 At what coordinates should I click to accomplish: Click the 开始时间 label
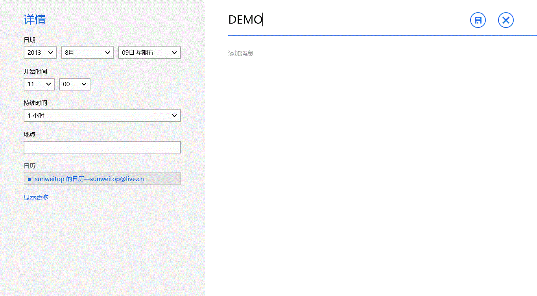click(x=35, y=72)
